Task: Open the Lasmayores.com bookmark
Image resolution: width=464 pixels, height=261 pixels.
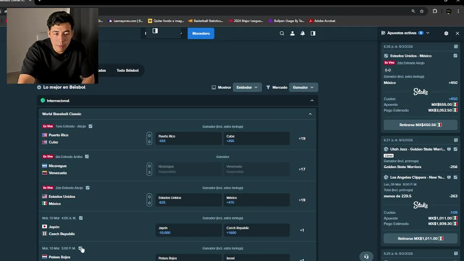Action: [125, 21]
